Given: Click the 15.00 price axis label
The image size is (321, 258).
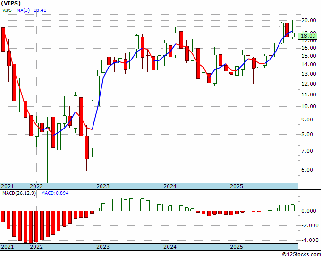Looking at the screenshot, I should pyautogui.click(x=309, y=56).
